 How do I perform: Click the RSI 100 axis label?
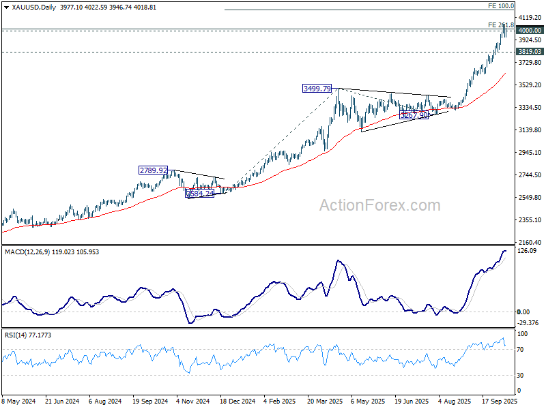click(x=523, y=334)
